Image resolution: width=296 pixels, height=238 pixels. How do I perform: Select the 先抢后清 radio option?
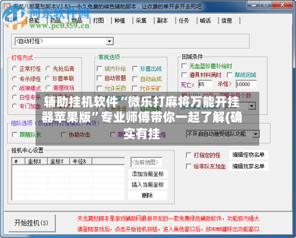(48, 69)
